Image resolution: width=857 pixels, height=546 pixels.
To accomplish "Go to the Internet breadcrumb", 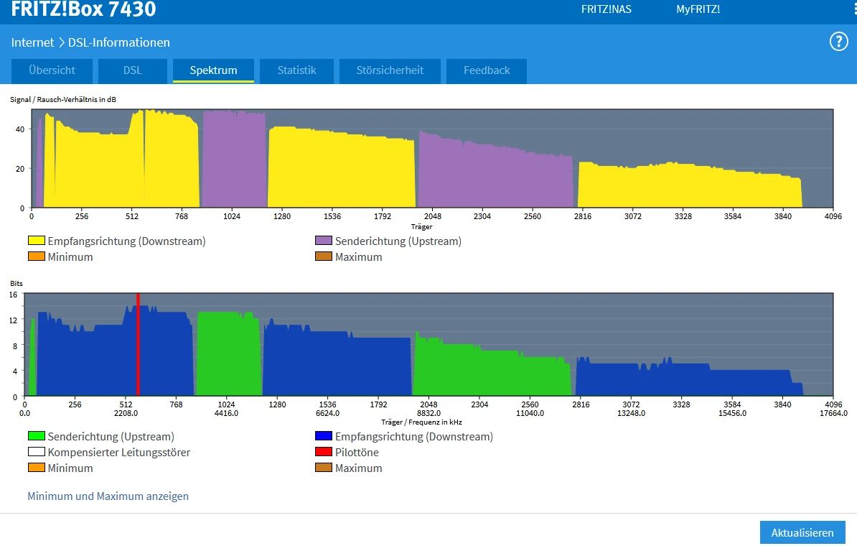I will 32,42.
